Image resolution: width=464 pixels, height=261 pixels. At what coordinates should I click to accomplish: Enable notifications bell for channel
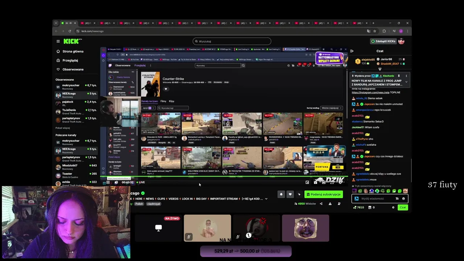point(281,194)
